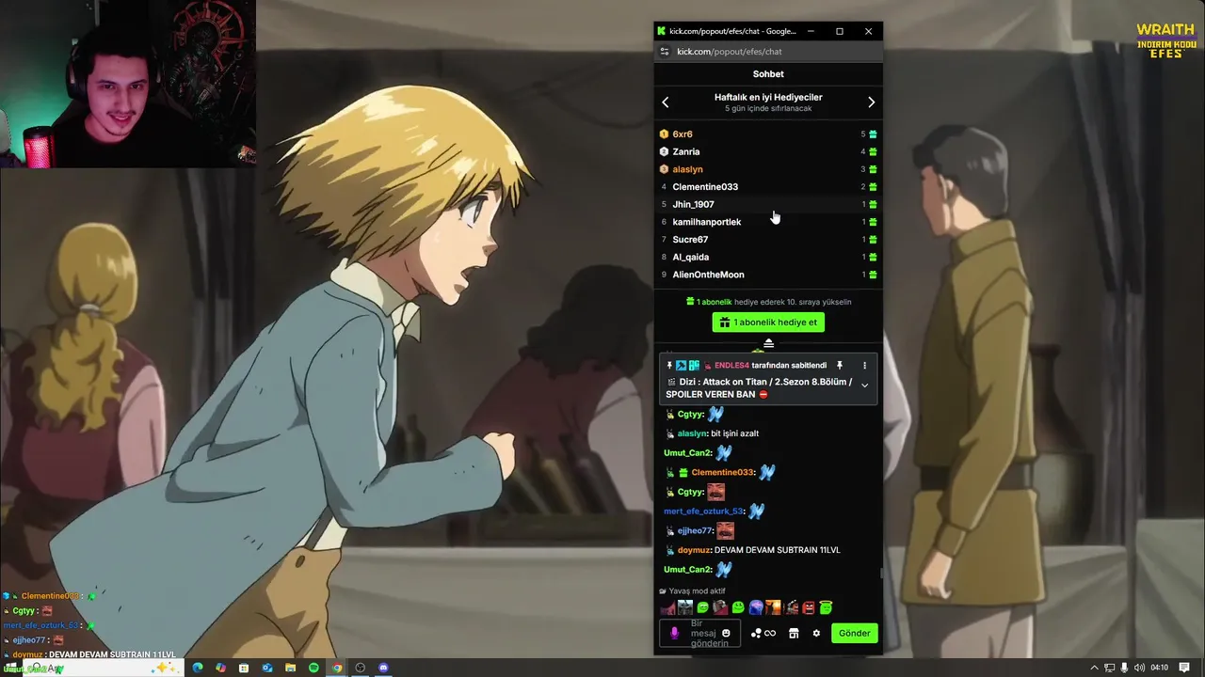
Task: Open chat settings gear icon
Action: [x=816, y=633]
